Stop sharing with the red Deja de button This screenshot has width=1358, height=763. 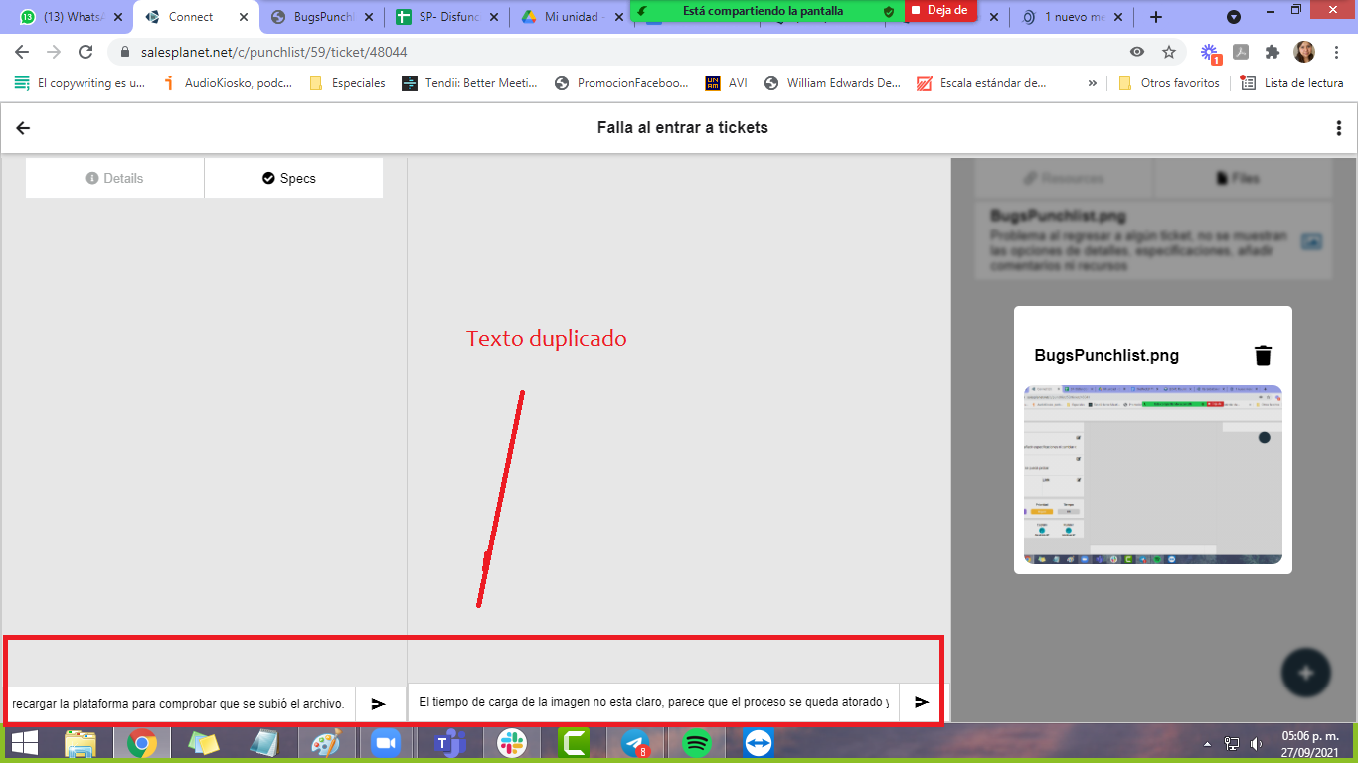940,10
